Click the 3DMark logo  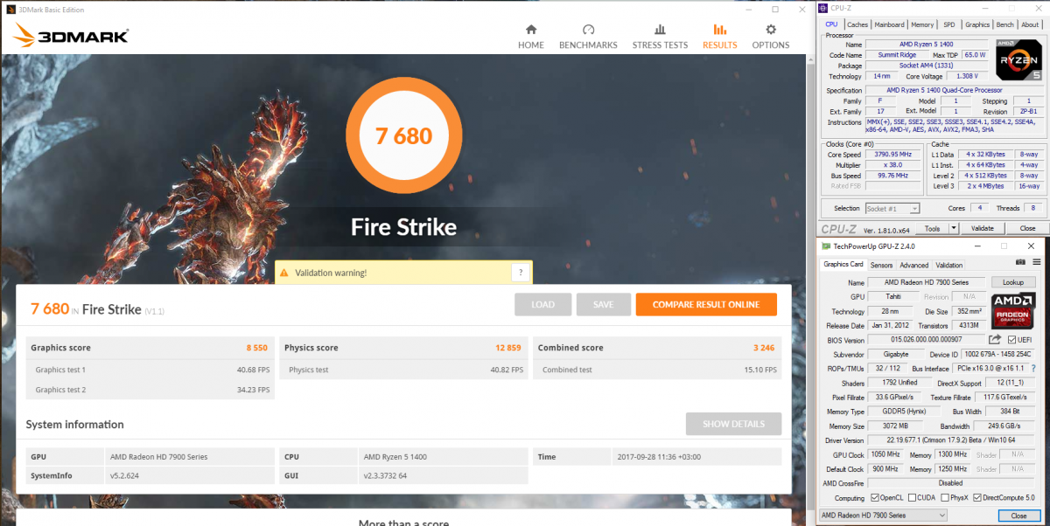coord(72,35)
